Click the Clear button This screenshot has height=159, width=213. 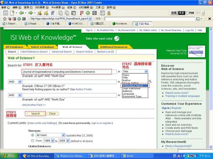coord(53,113)
